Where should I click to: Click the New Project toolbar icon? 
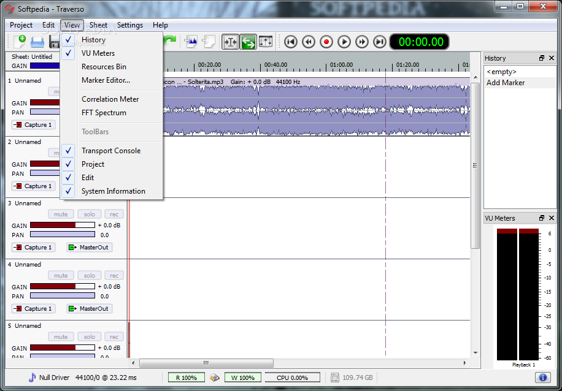[x=20, y=42]
